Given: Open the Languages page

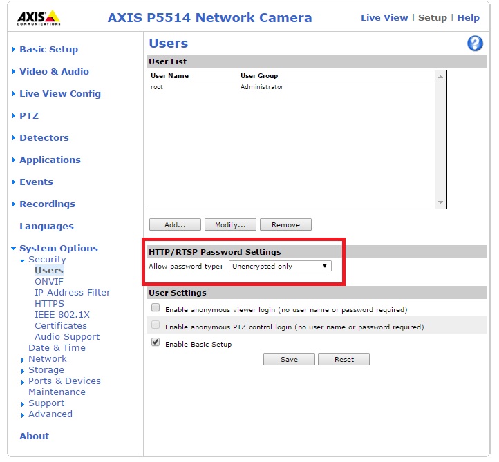Looking at the screenshot, I should (46, 226).
